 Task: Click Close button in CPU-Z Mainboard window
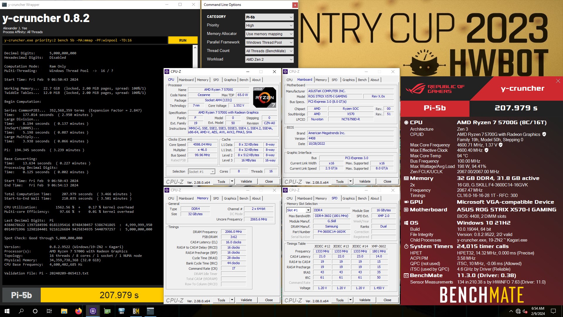[387, 181]
